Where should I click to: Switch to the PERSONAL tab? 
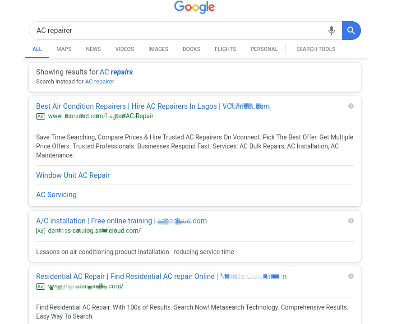point(264,49)
